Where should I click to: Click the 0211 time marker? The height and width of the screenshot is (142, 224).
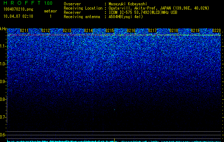coord(24,31)
